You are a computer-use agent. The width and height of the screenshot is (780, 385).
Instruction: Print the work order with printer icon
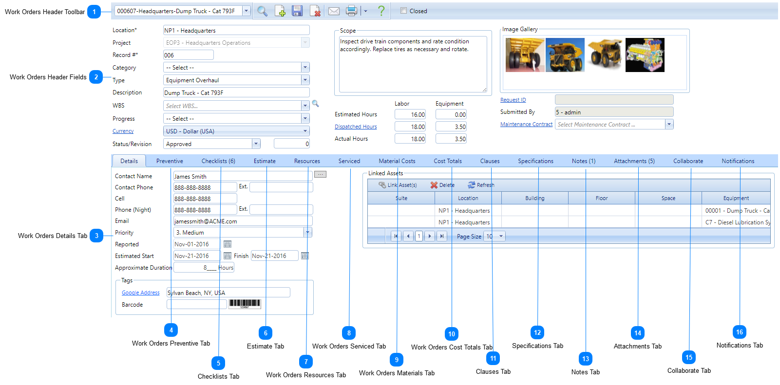point(351,11)
